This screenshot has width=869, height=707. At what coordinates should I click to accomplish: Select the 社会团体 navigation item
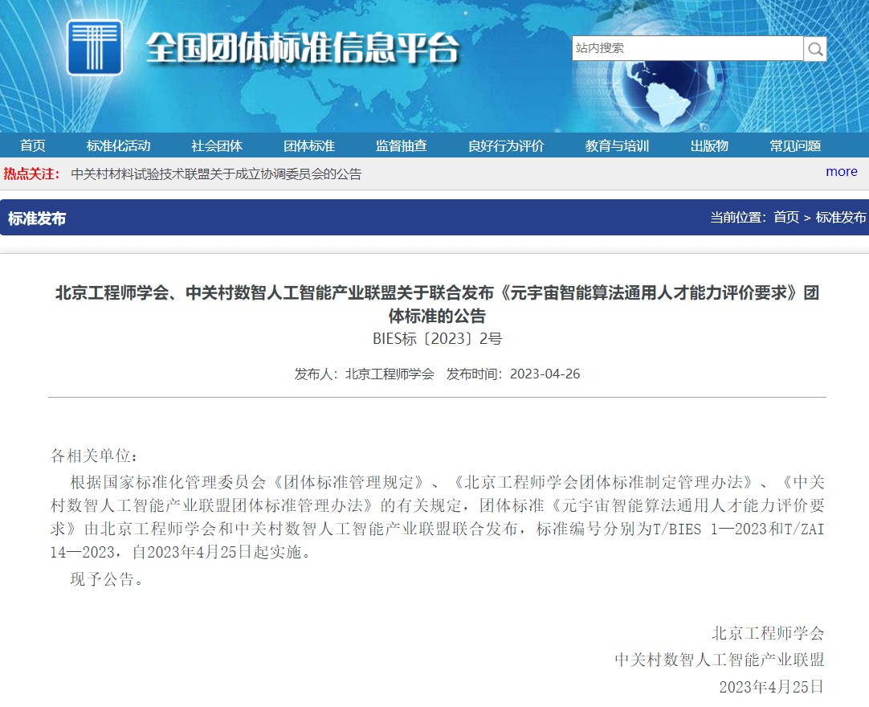[x=217, y=145]
